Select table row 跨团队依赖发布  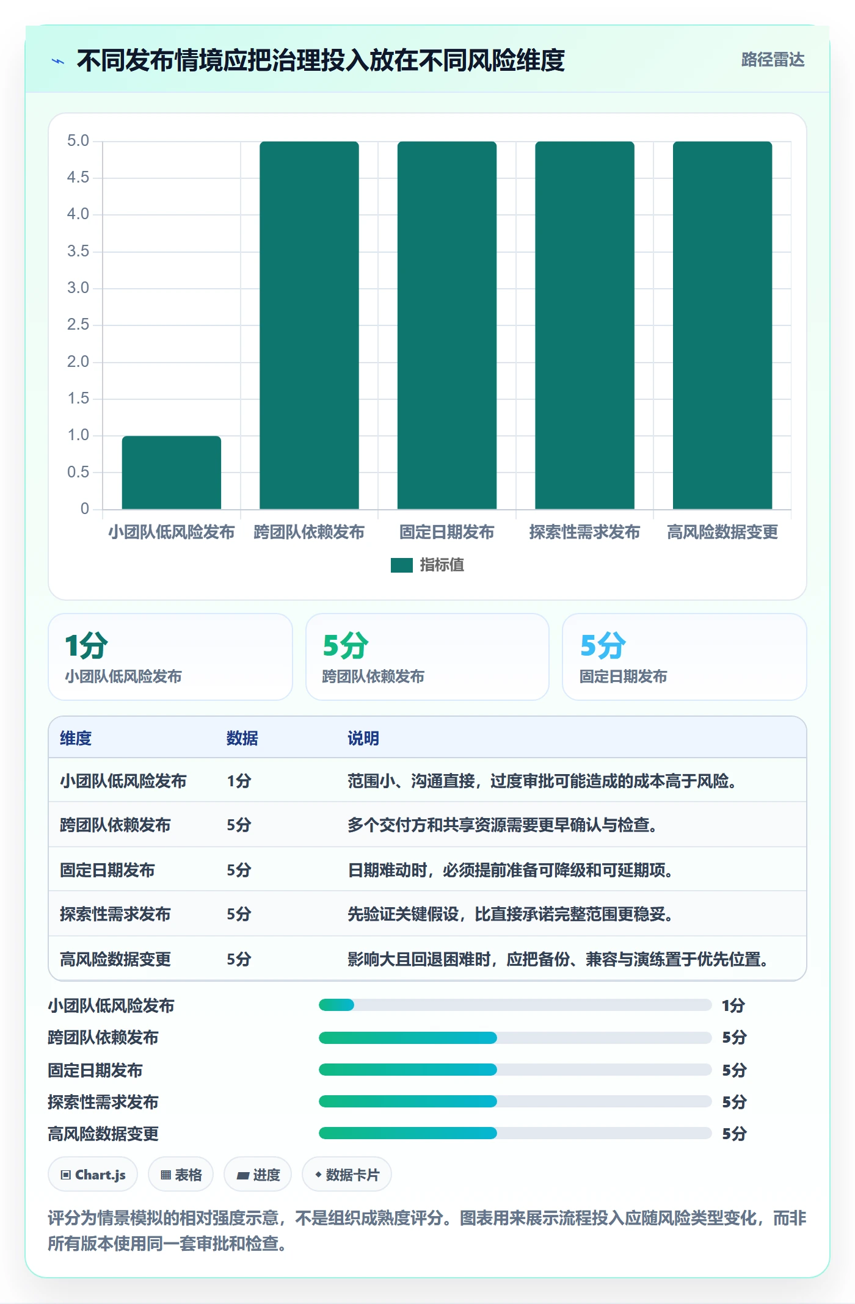click(428, 825)
